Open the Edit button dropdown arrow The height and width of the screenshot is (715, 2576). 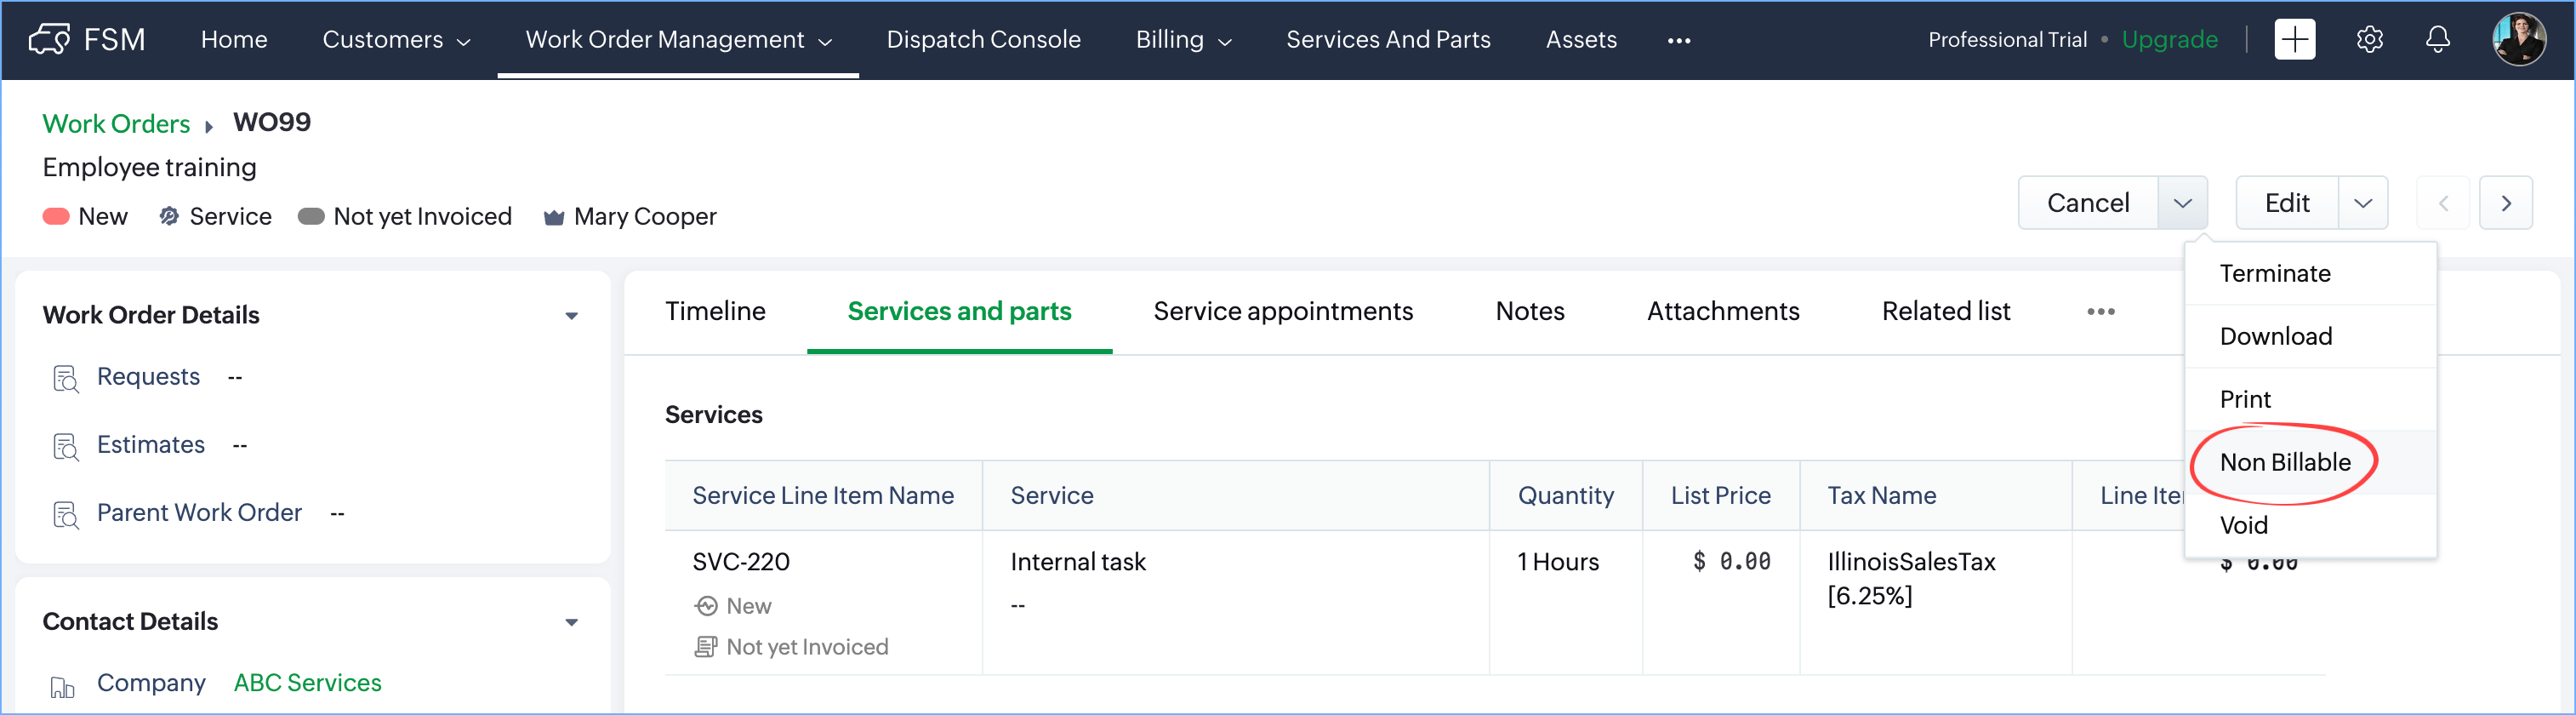click(x=2363, y=203)
